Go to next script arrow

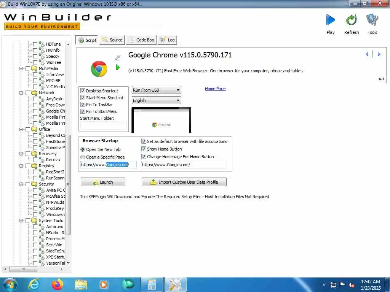point(379,54)
